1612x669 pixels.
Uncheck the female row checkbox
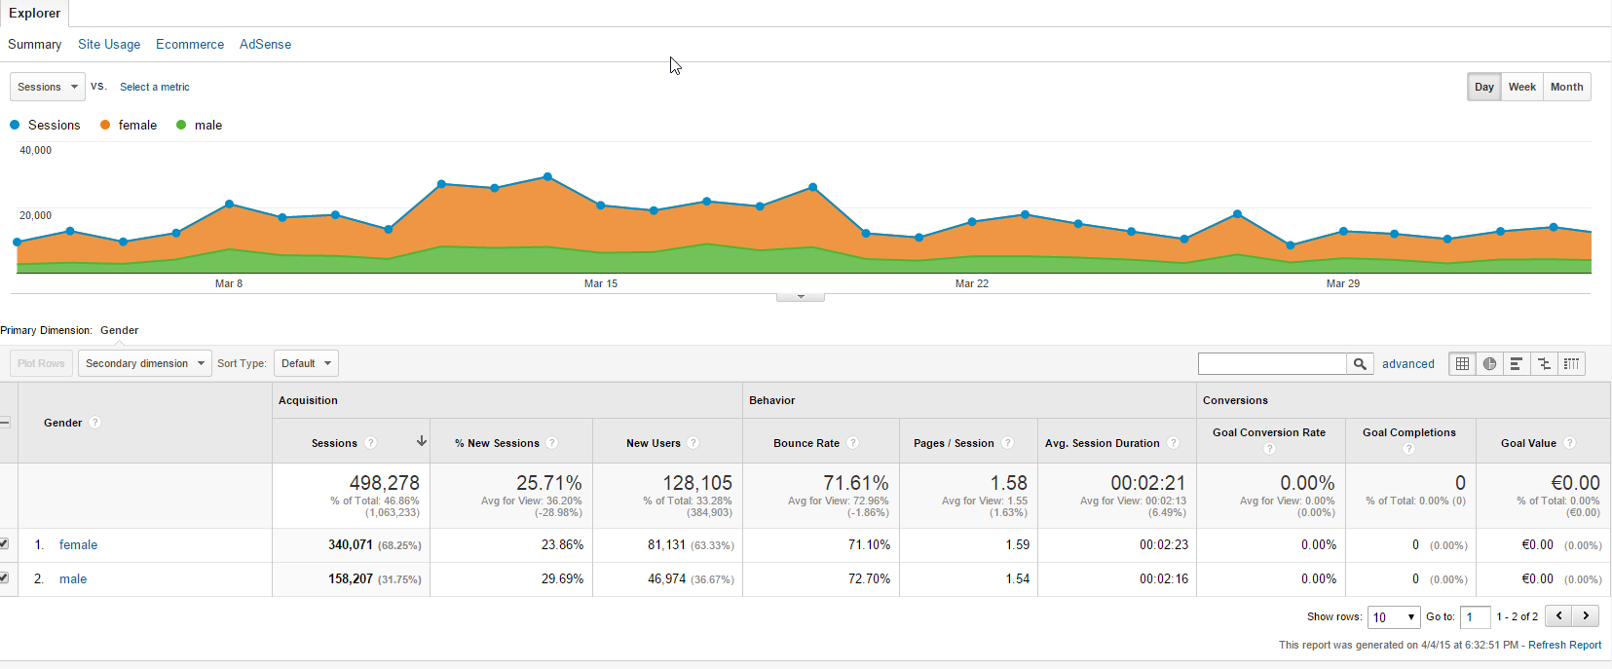click(4, 543)
